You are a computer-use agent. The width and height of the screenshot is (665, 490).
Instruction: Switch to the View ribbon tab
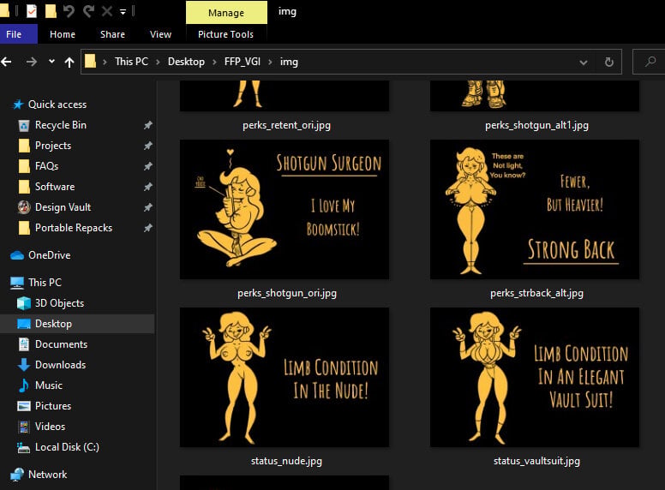(160, 34)
